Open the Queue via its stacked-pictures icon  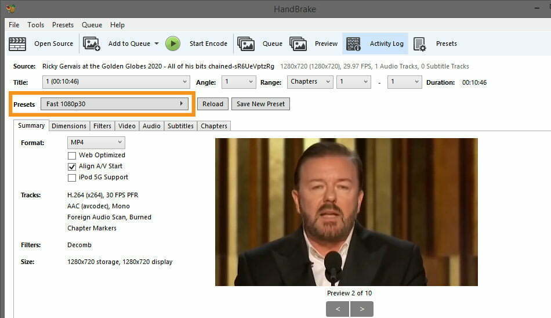[x=246, y=44]
